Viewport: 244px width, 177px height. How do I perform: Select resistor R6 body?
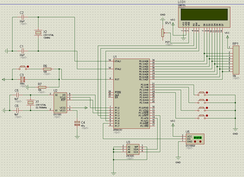(47, 69)
